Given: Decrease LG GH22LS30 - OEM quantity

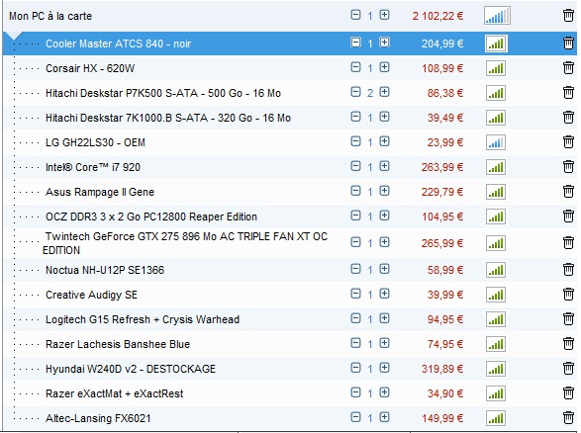Looking at the screenshot, I should point(355,141).
